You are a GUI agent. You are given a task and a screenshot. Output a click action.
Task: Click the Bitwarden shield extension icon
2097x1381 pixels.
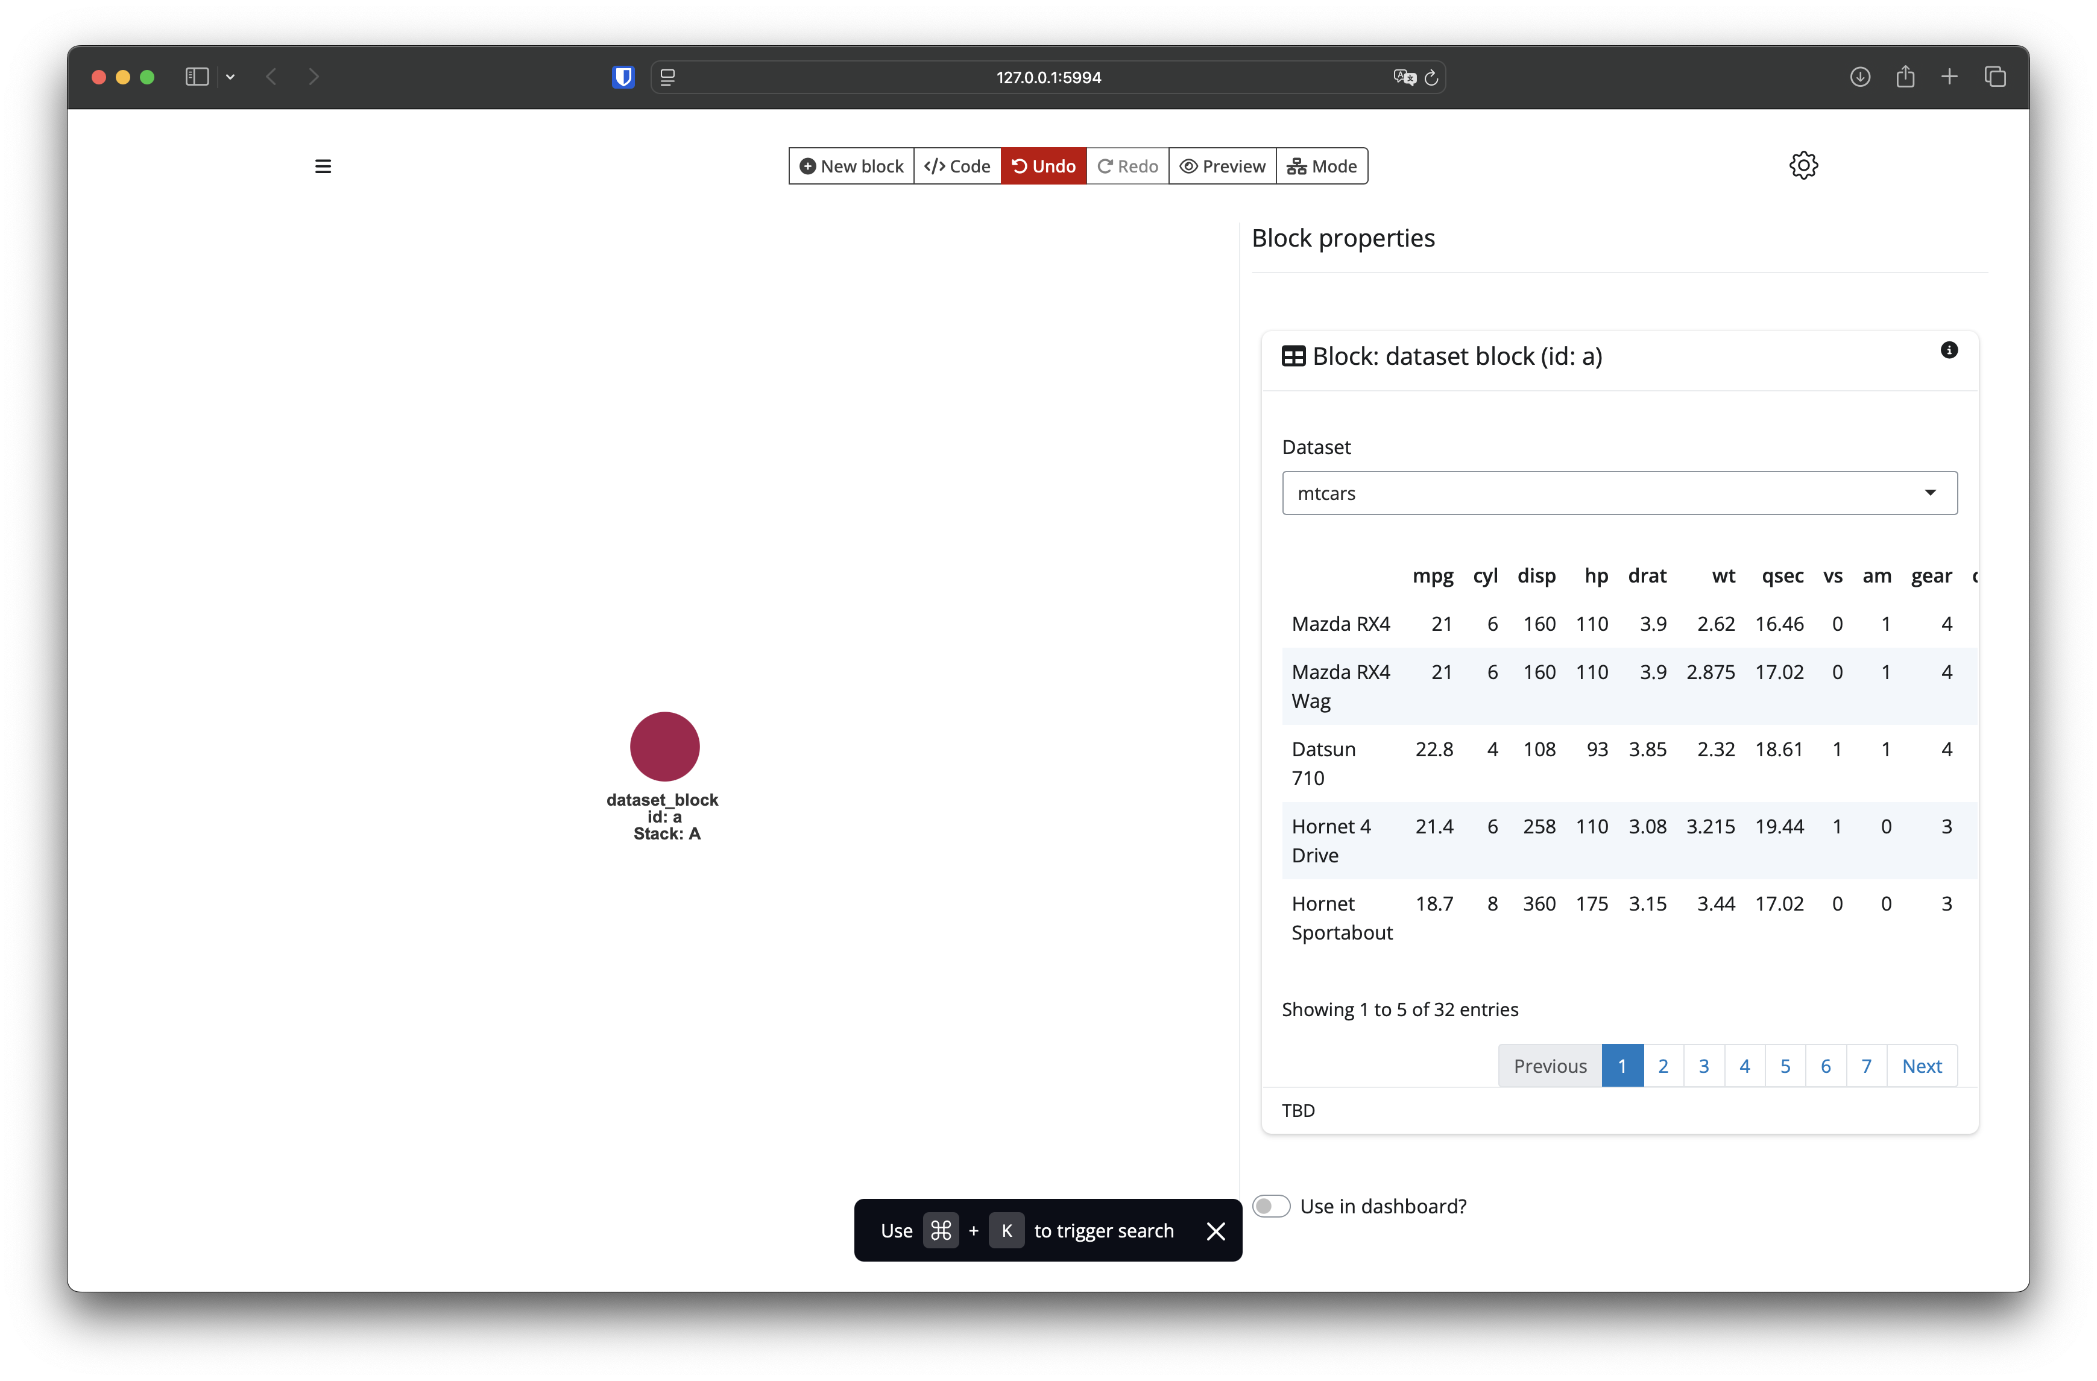623,78
